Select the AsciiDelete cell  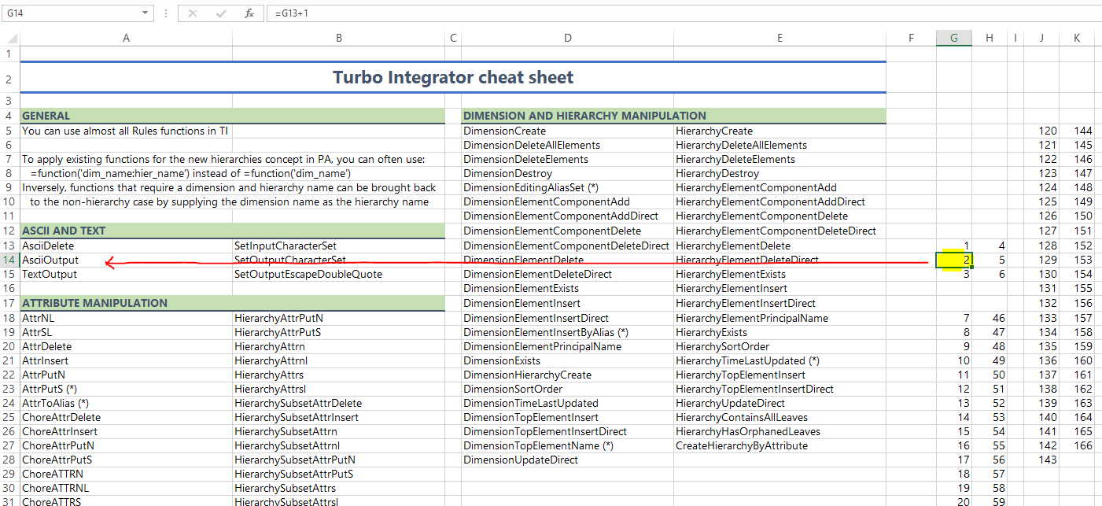(127, 246)
